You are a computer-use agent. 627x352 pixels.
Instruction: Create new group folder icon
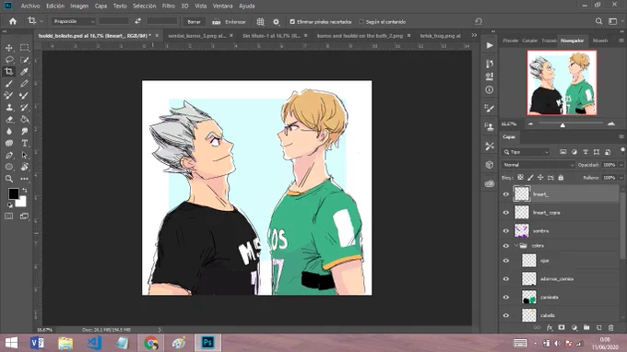pos(586,328)
